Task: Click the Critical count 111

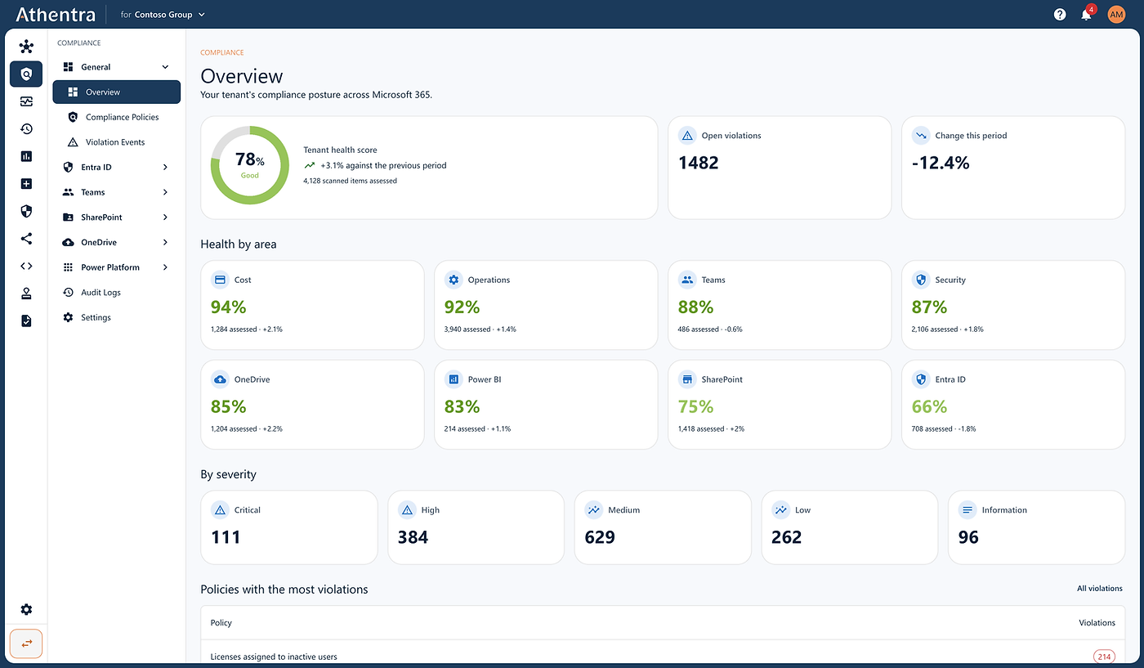Action: tap(226, 537)
